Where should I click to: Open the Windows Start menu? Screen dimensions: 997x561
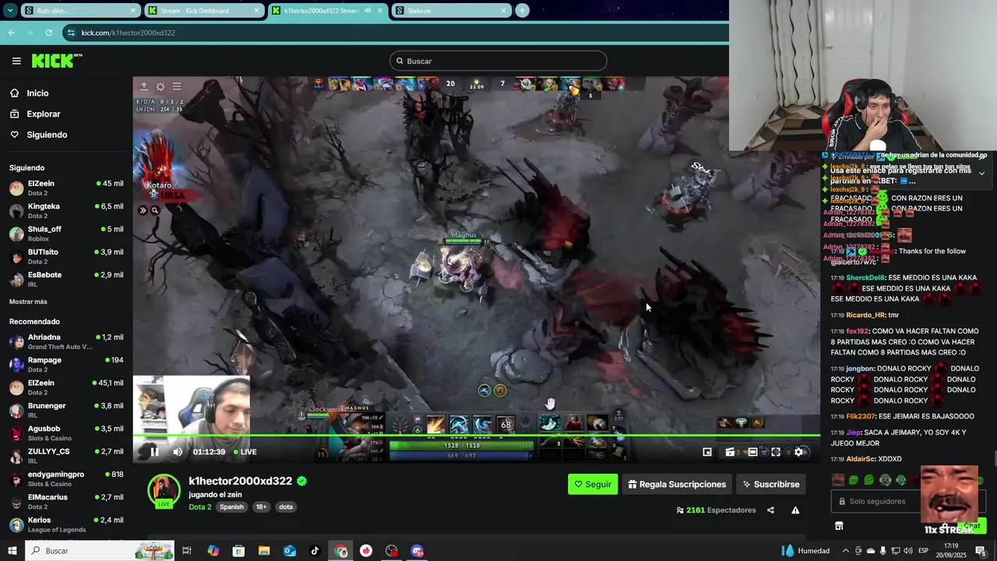12,551
